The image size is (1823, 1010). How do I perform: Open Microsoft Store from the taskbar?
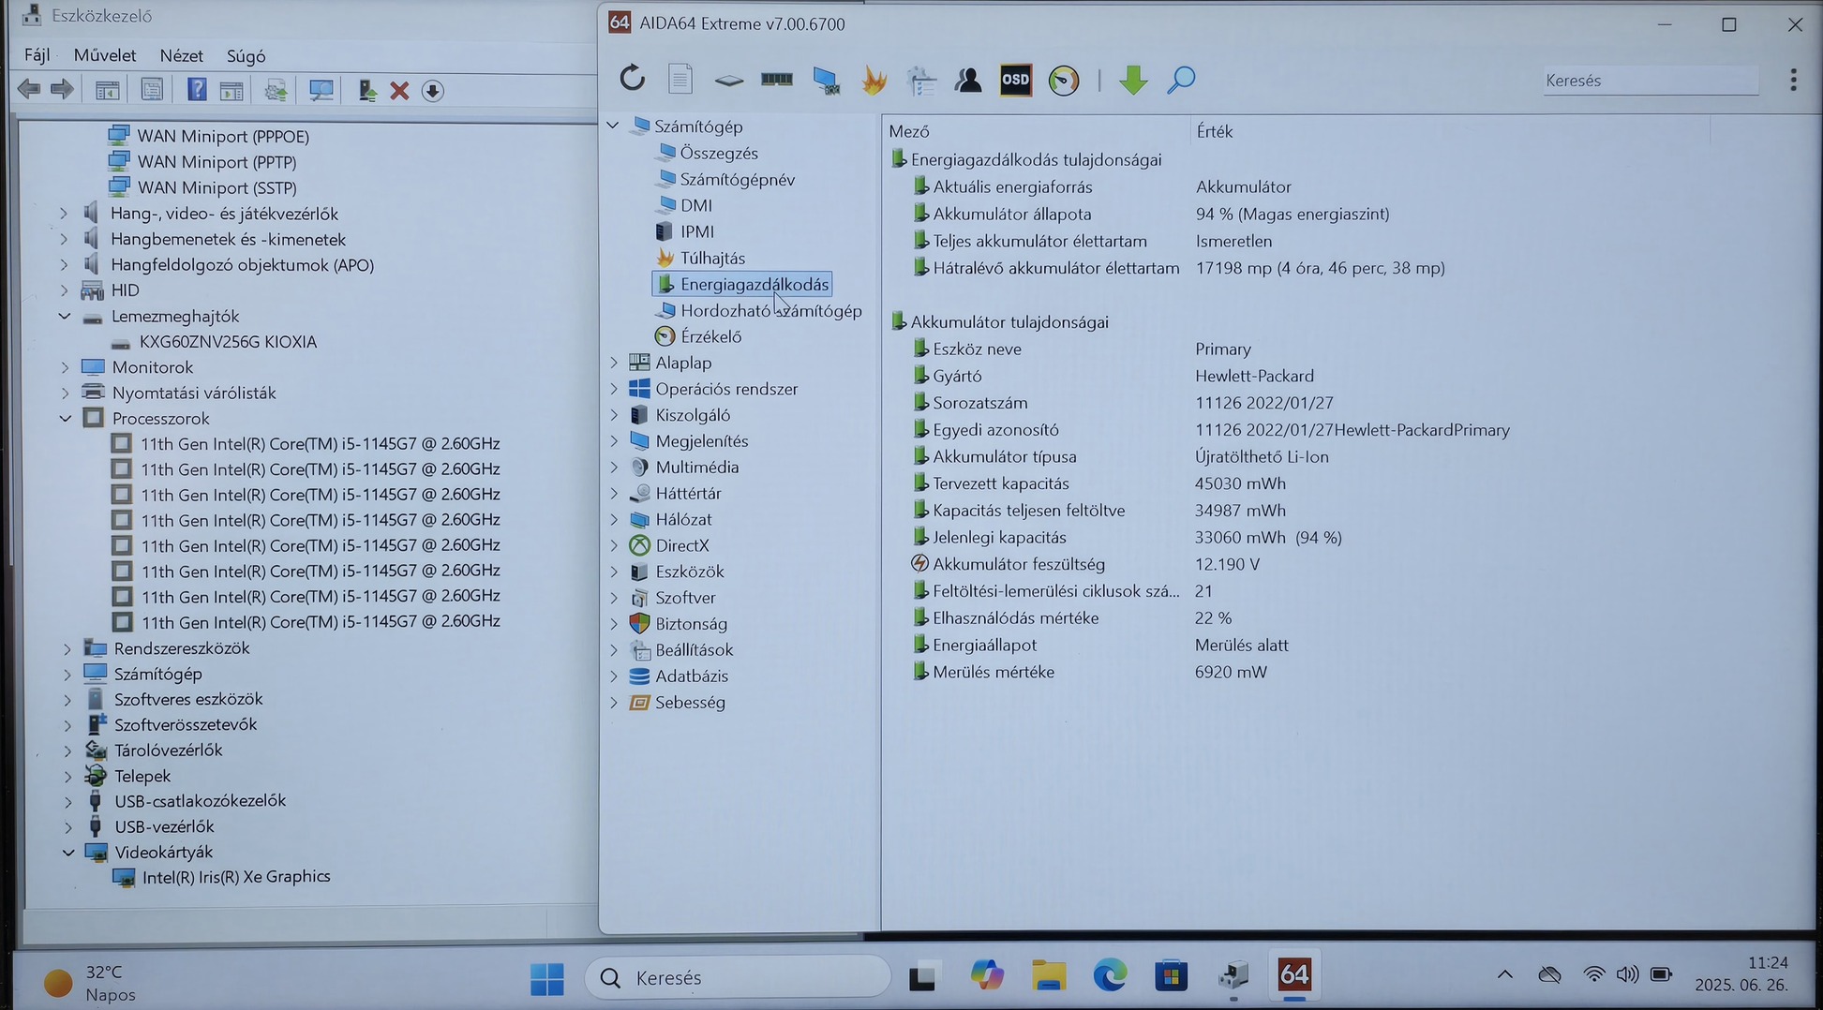(1171, 976)
